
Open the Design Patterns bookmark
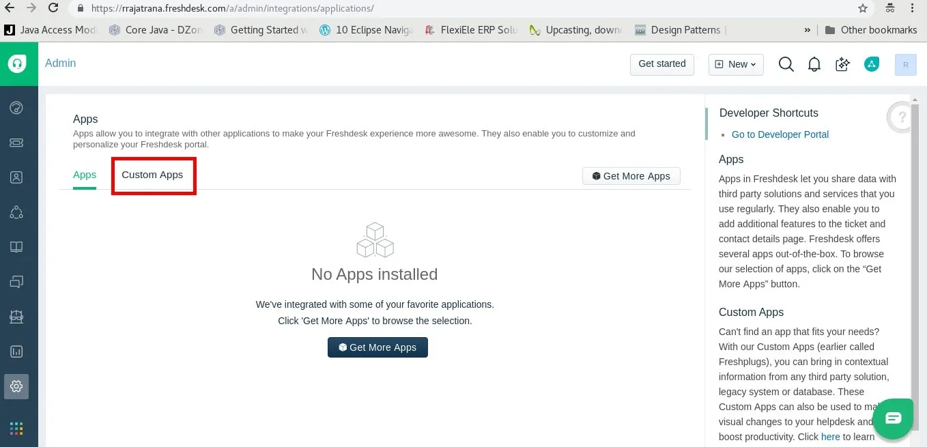point(677,30)
